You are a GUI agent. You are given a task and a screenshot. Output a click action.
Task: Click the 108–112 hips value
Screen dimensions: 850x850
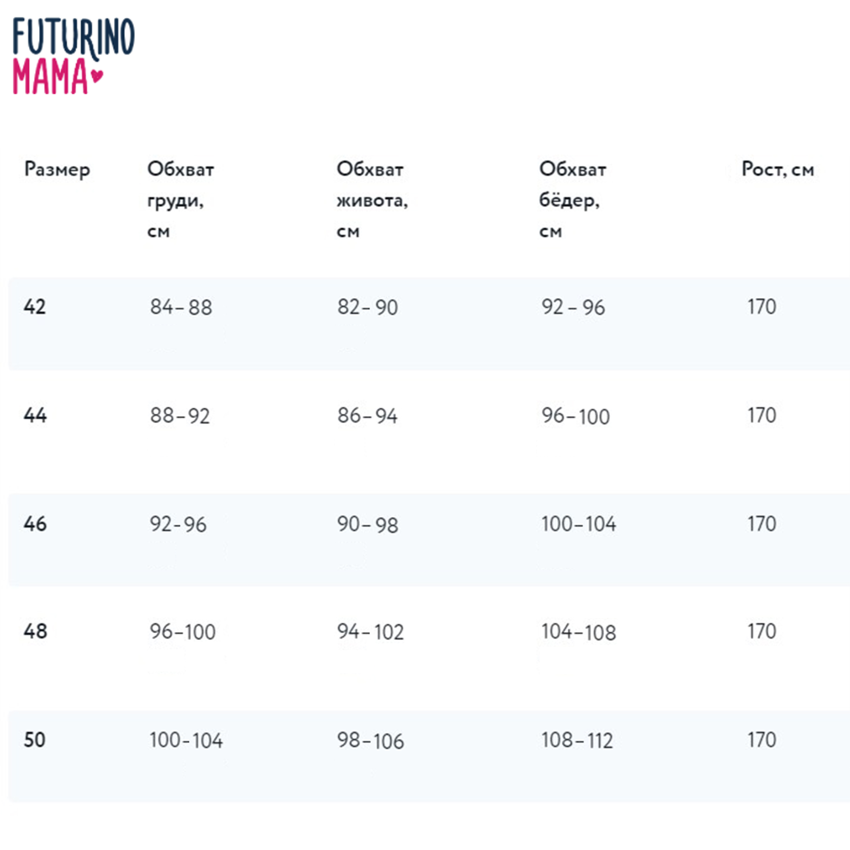577,740
